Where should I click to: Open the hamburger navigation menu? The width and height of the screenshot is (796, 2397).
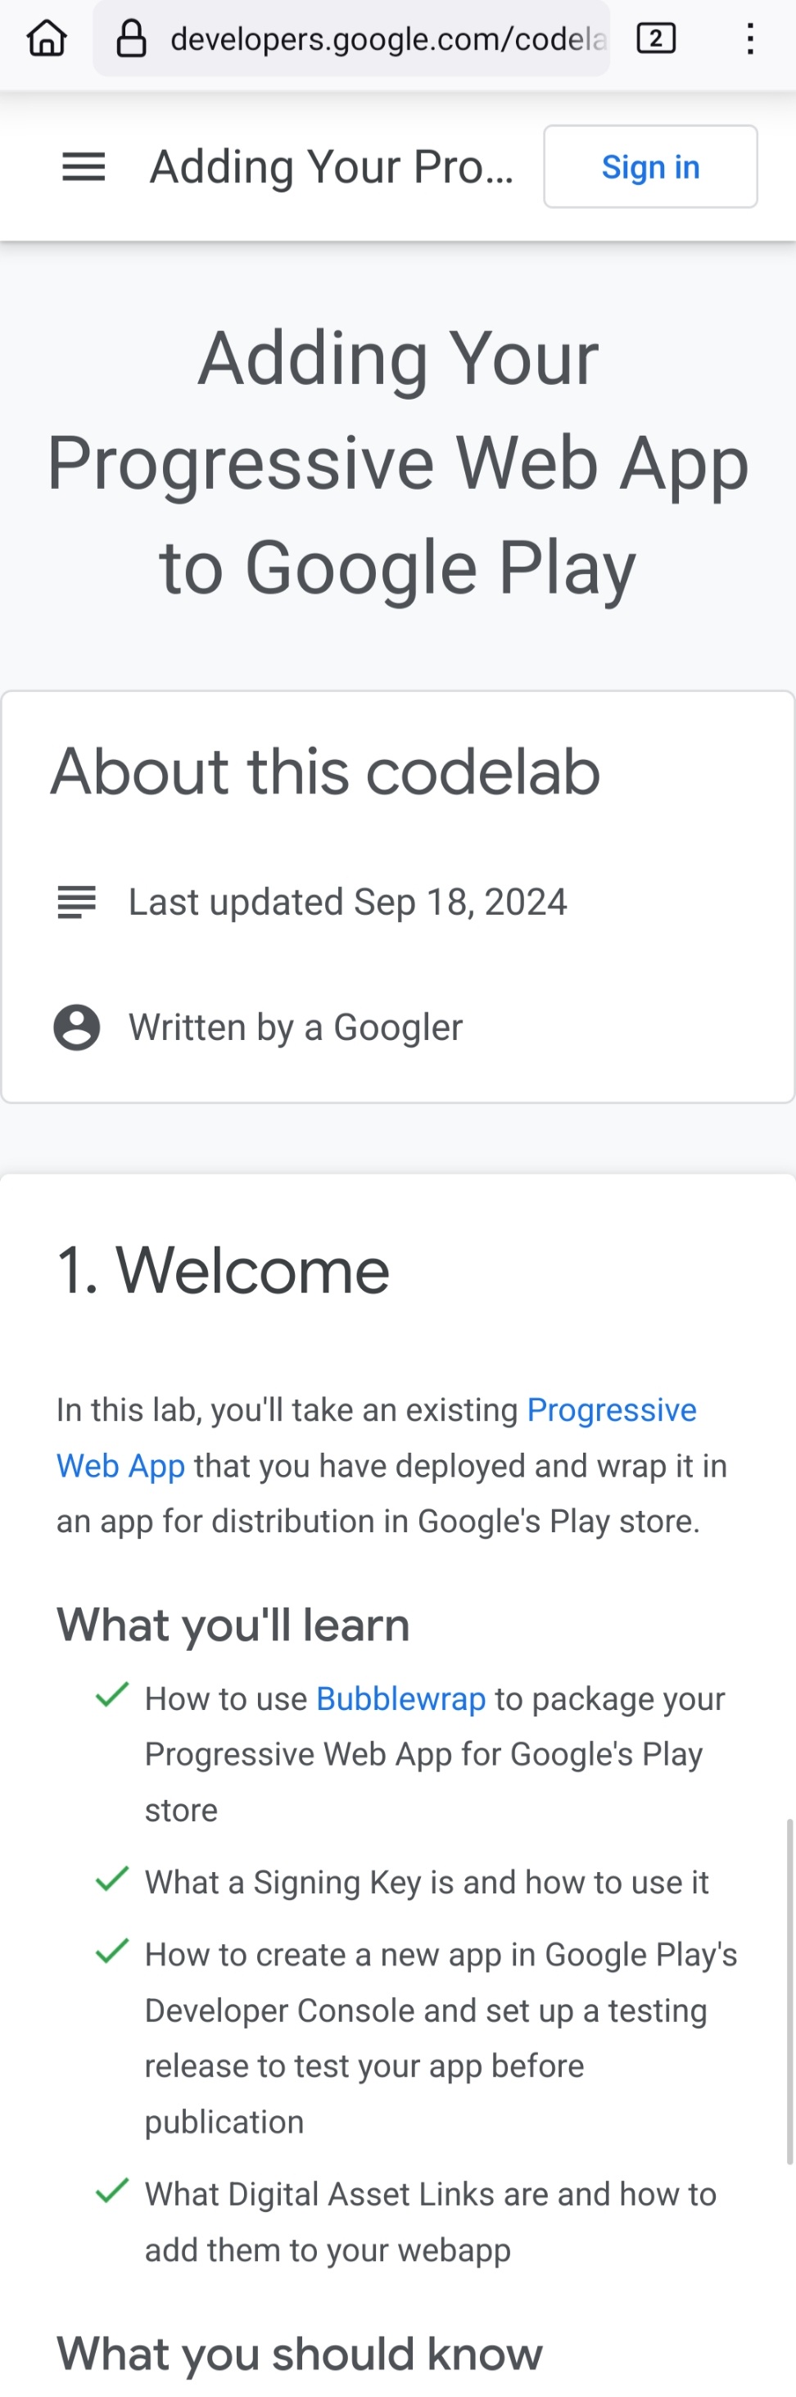(x=84, y=168)
